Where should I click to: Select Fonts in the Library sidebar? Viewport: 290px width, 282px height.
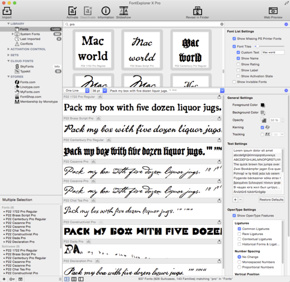click(30, 29)
